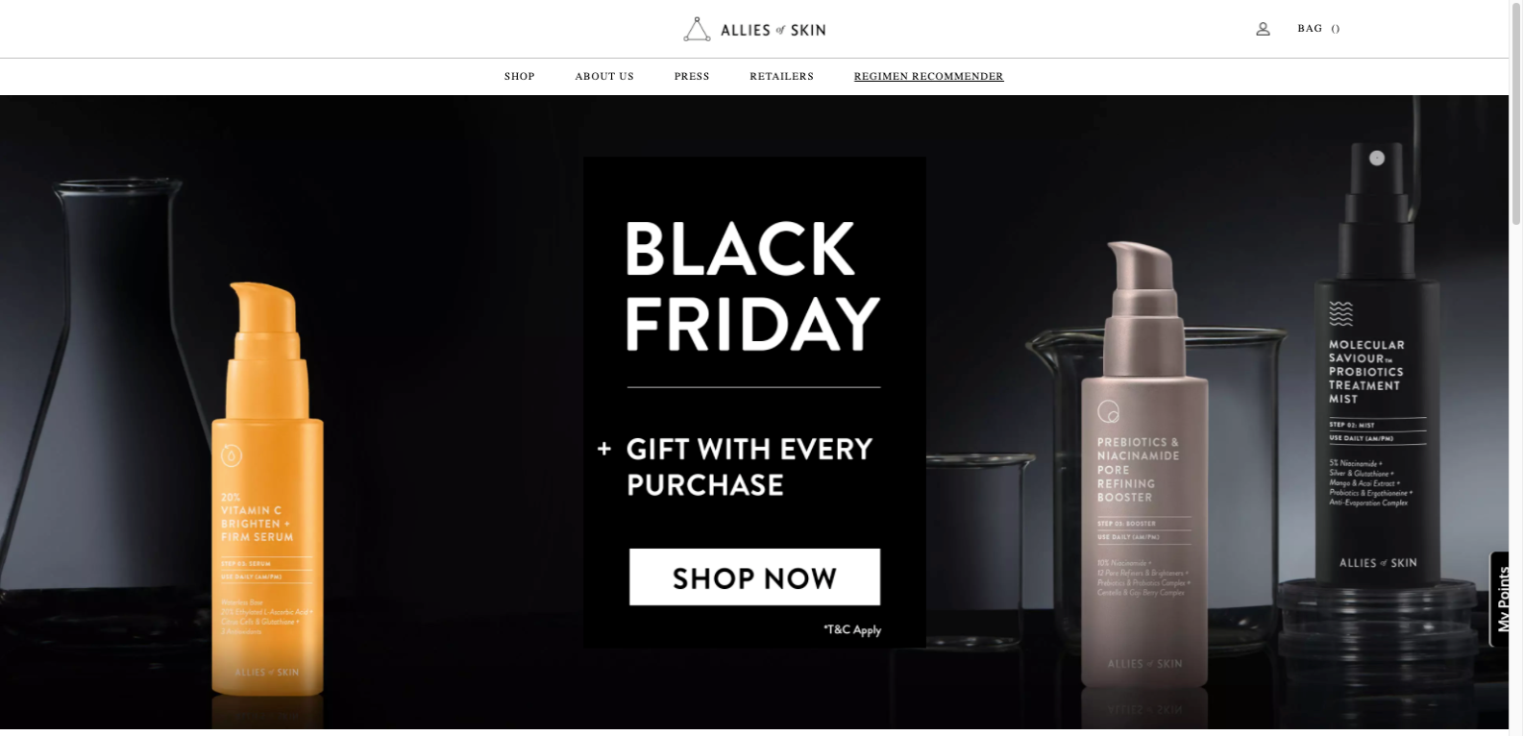Select the Molecular Saviour mist bottle
The height and width of the screenshot is (736, 1523).
(x=1377, y=365)
